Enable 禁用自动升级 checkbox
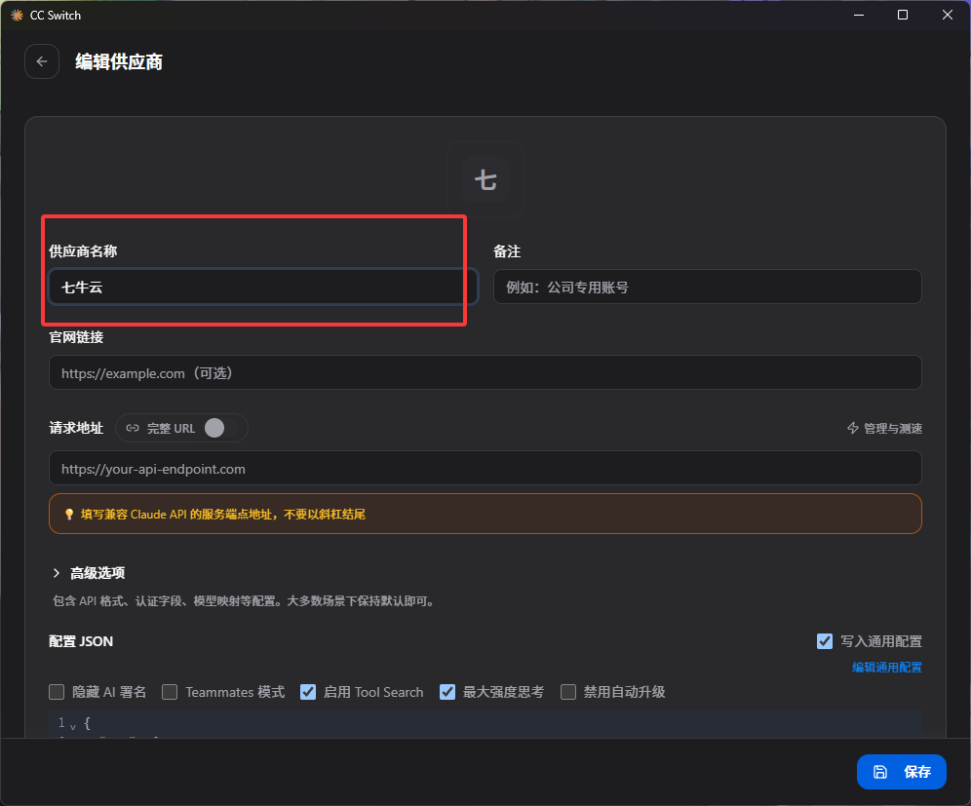This screenshot has width=971, height=806. [x=567, y=691]
